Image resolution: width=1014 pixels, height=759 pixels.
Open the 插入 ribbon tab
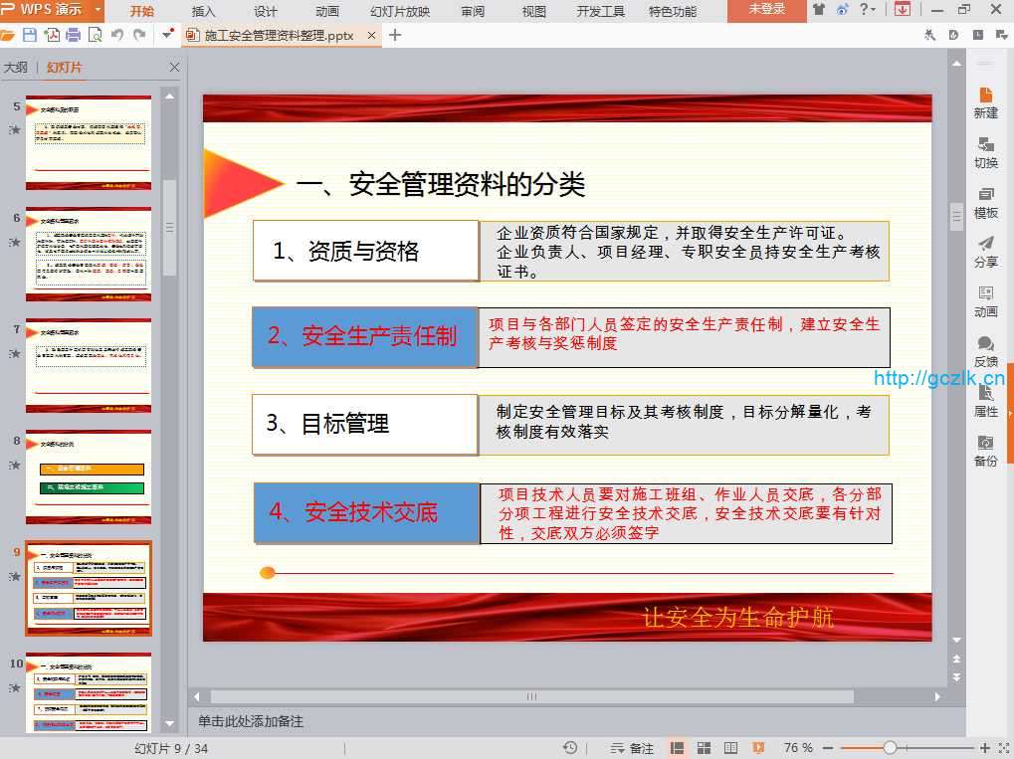pos(203,11)
